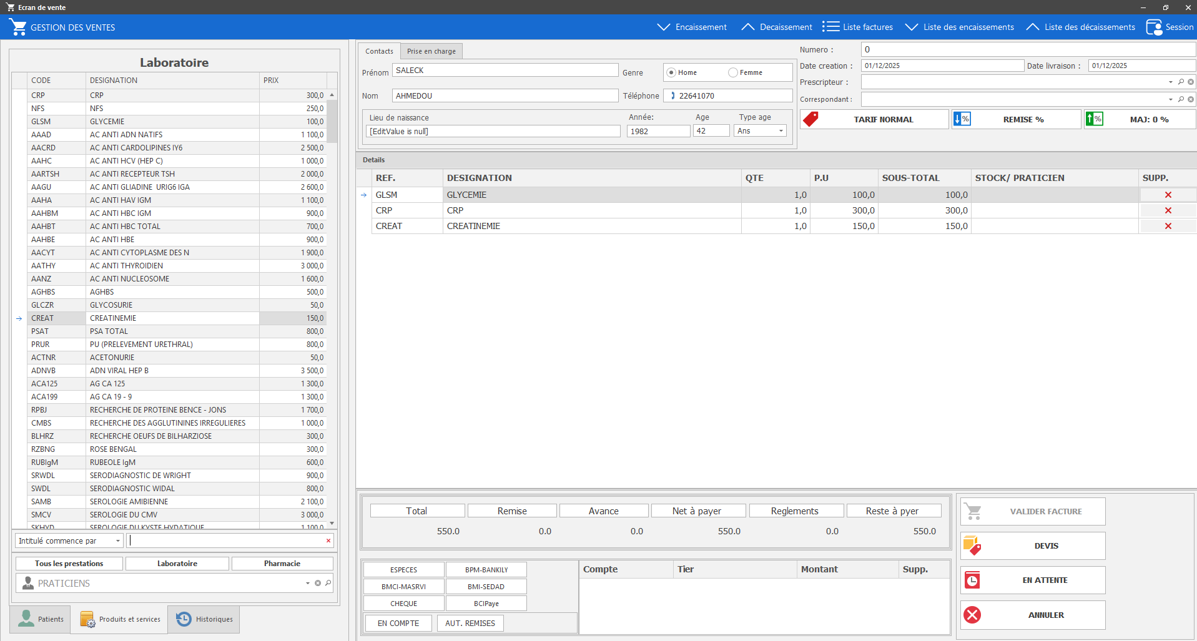This screenshot has height=641, width=1197.
Task: Switch to the Prise en charge tab
Action: coord(431,51)
